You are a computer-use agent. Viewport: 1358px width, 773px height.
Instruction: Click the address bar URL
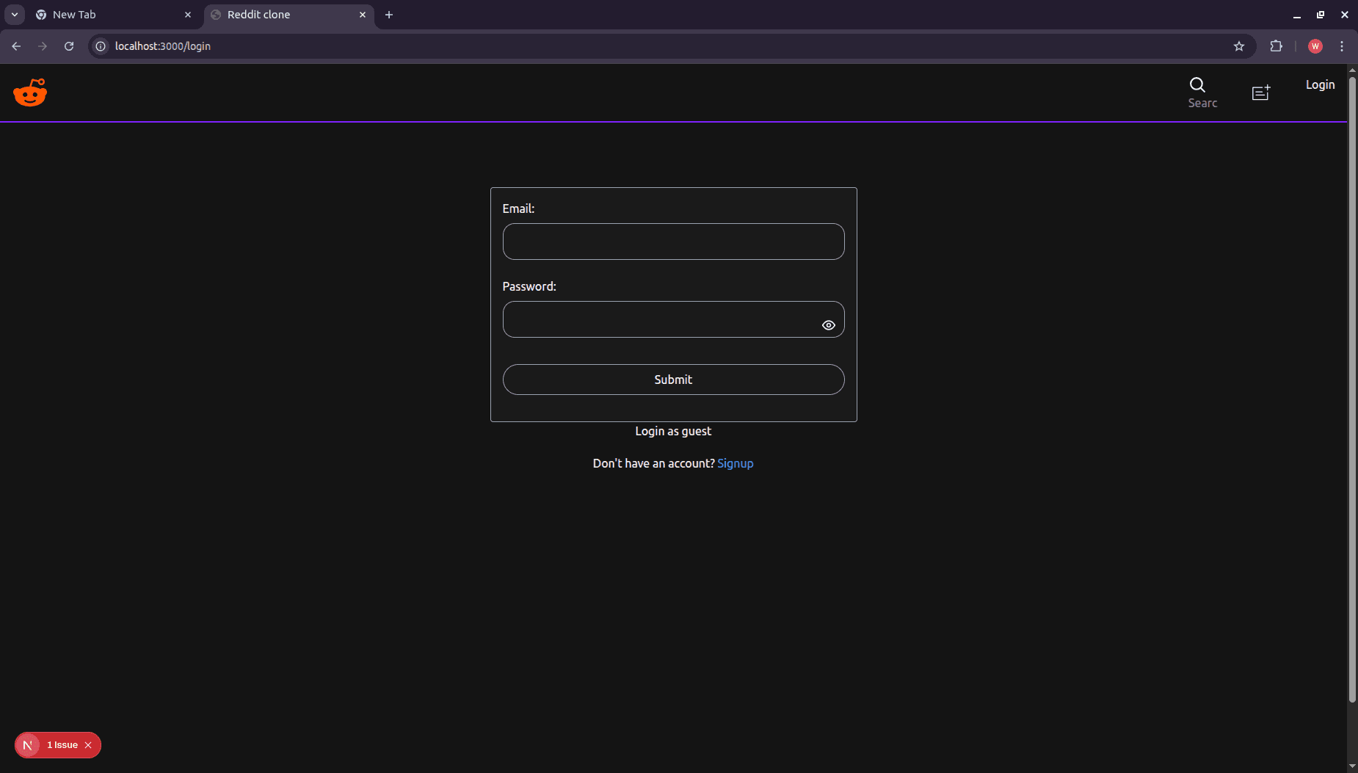[163, 46]
